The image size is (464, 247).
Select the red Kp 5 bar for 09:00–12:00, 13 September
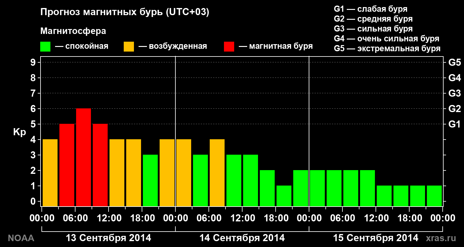tap(100, 165)
